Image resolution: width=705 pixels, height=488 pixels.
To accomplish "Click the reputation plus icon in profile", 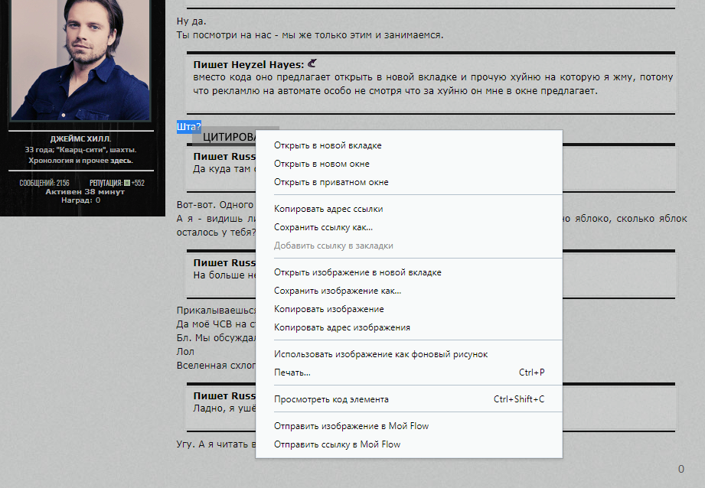I will coord(127,184).
